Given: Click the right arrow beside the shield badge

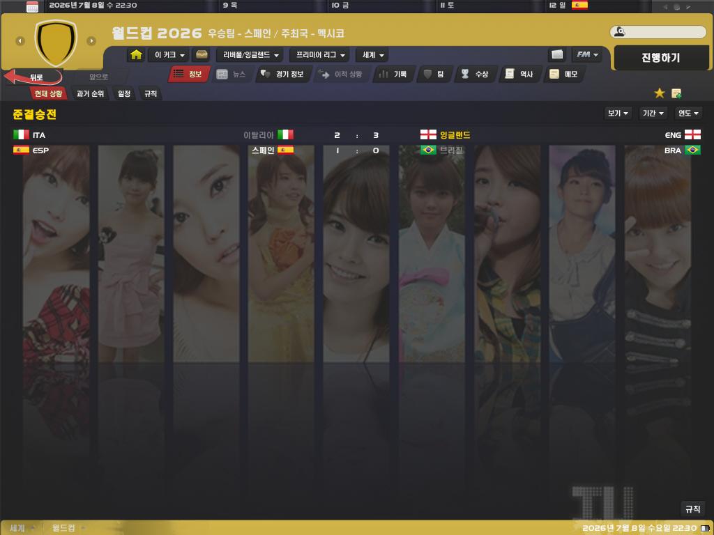Looking at the screenshot, I should pyautogui.click(x=91, y=41).
